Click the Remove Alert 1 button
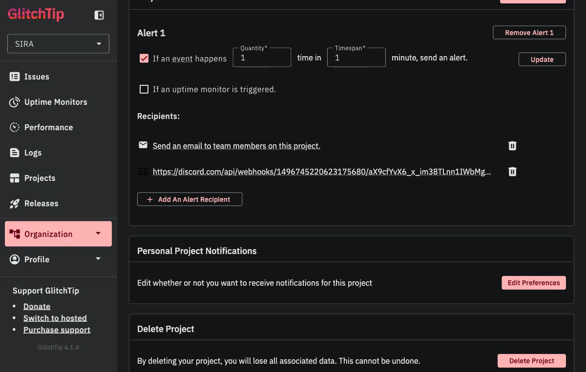 (529, 33)
